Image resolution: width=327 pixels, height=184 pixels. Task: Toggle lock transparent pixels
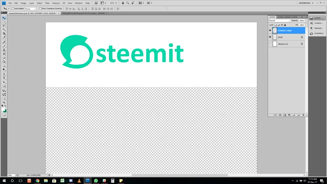pos(276,25)
